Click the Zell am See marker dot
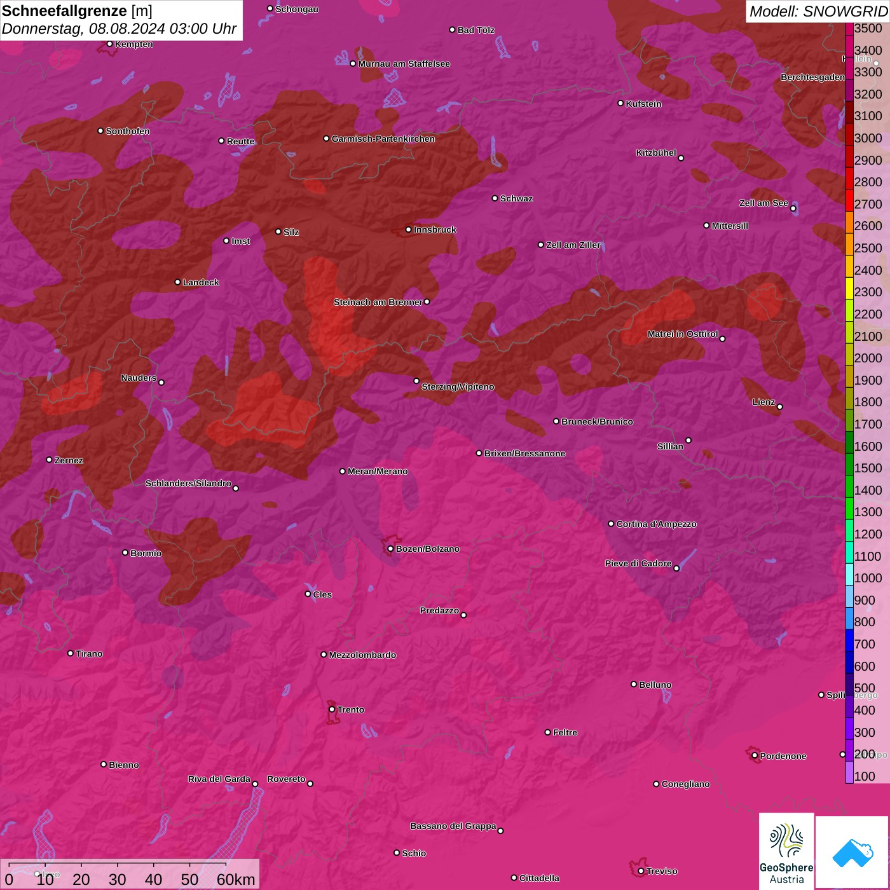Viewport: 890px width, 890px height. pyautogui.click(x=793, y=209)
